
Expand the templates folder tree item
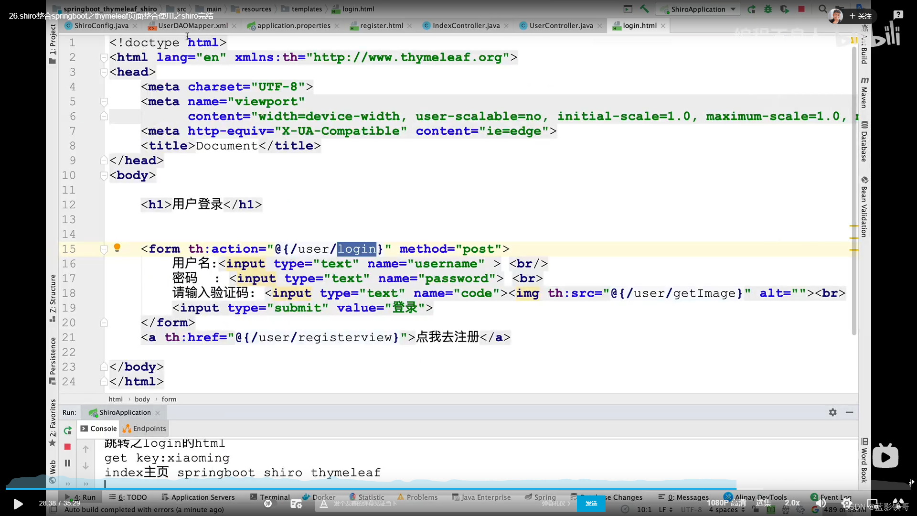[307, 9]
